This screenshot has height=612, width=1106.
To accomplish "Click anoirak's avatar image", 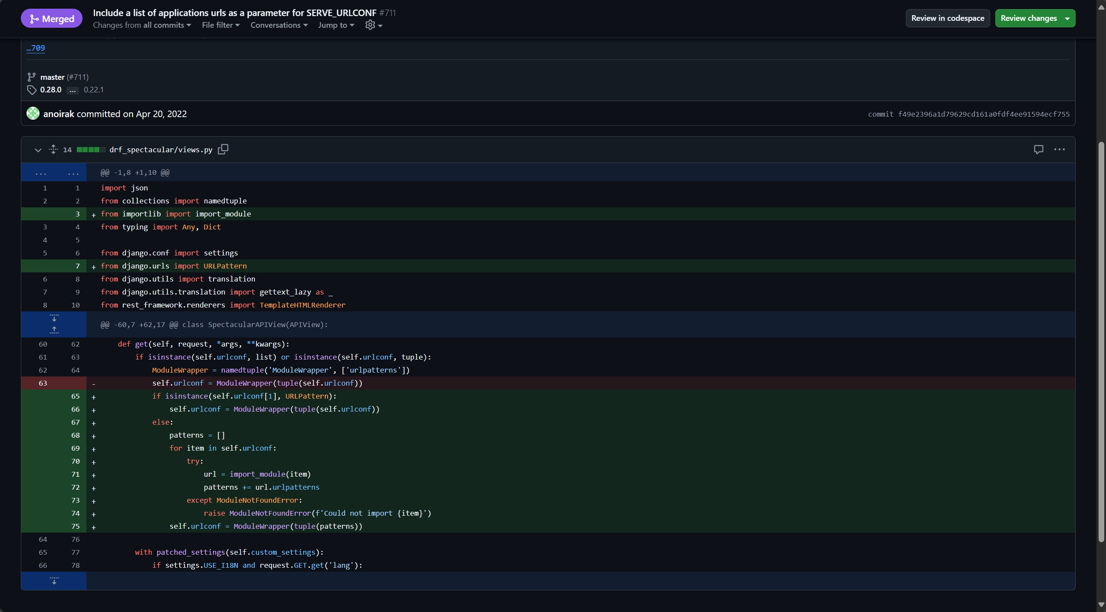I will click(x=33, y=114).
